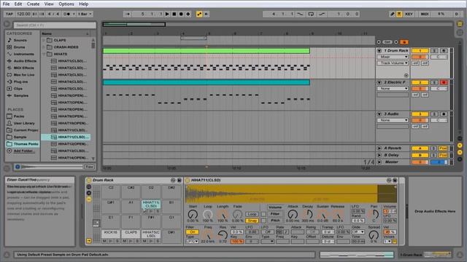Click the transport Play button
467x262 pixels.
click(x=167, y=14)
